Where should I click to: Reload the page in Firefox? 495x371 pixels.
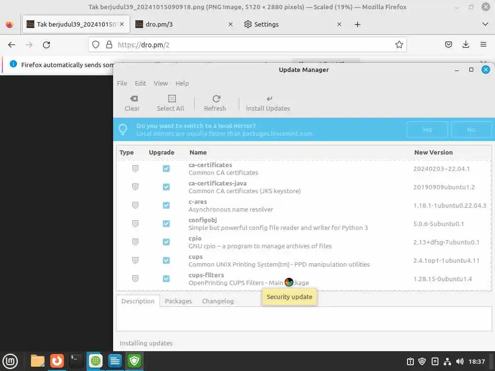(x=46, y=45)
